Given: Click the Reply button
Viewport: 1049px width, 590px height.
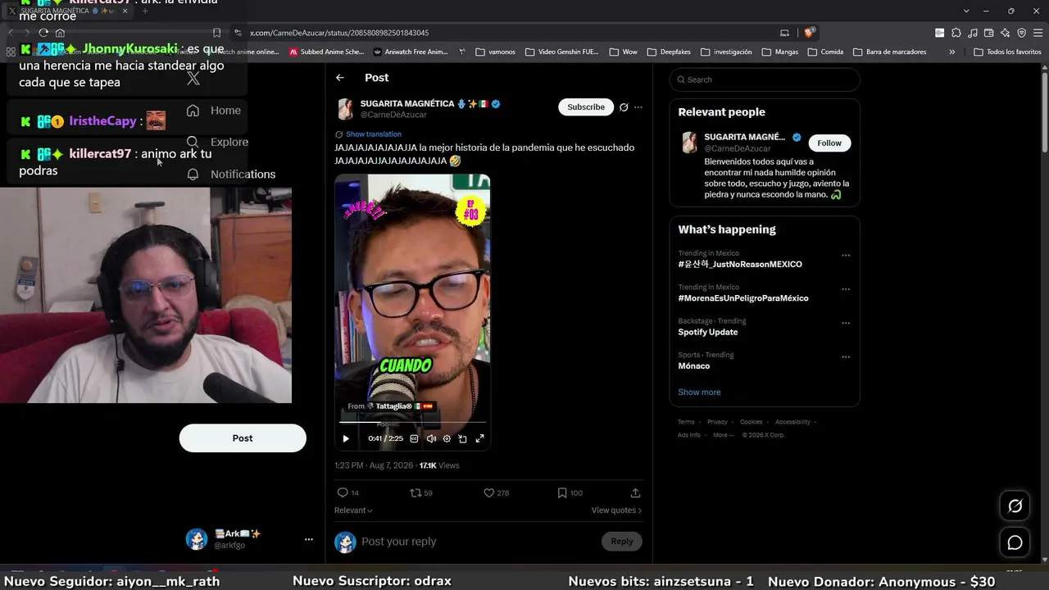Looking at the screenshot, I should coord(622,541).
